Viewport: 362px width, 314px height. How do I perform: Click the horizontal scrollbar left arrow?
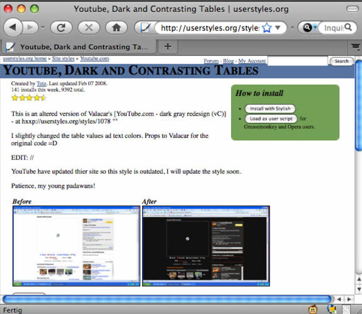(x=339, y=299)
